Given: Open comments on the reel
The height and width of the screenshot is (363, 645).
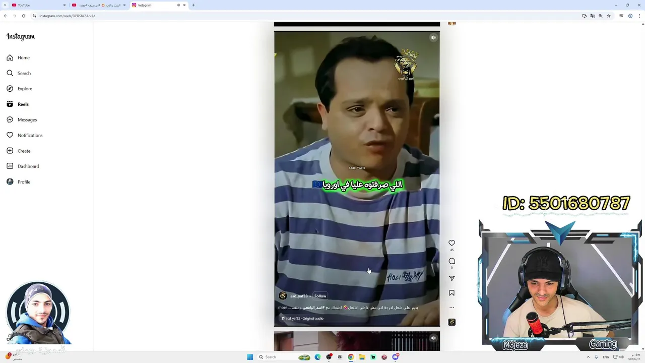Looking at the screenshot, I should pos(451,261).
